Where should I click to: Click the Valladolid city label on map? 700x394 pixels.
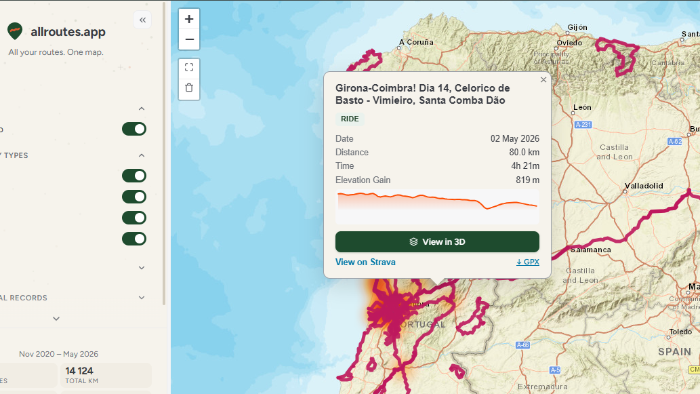tap(643, 186)
